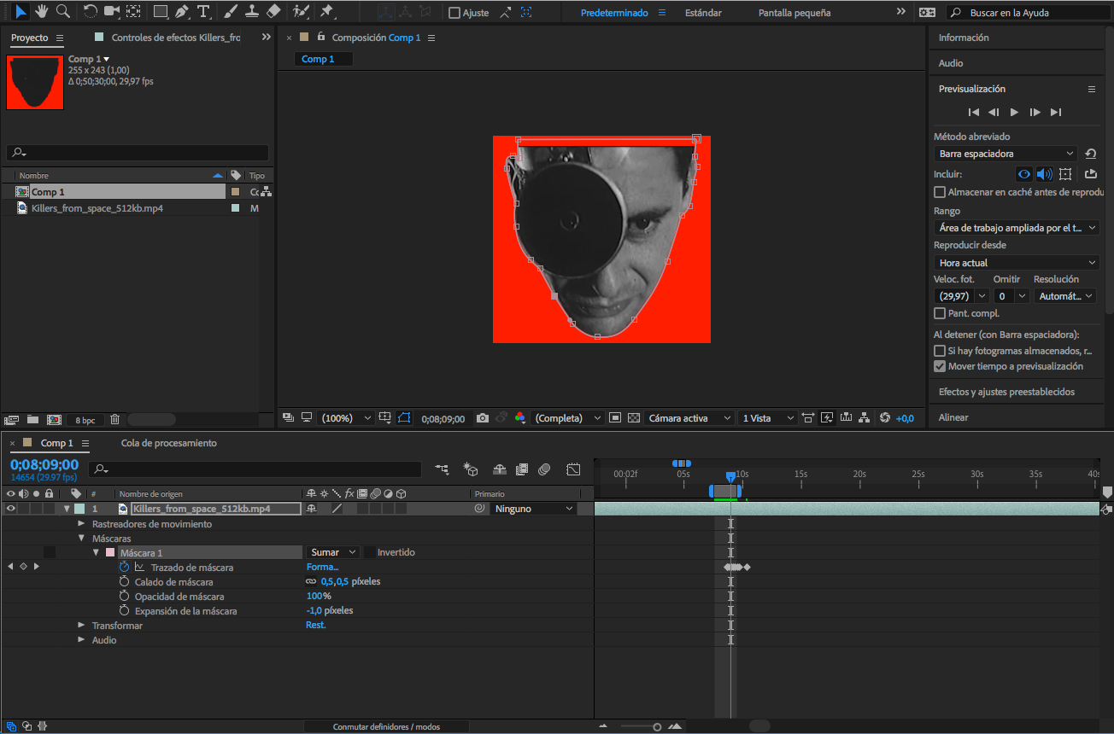Screen dimensions: 1114x734
Task: Toggle Si hay fotogramas almacenados checkbox
Action: tap(940, 351)
